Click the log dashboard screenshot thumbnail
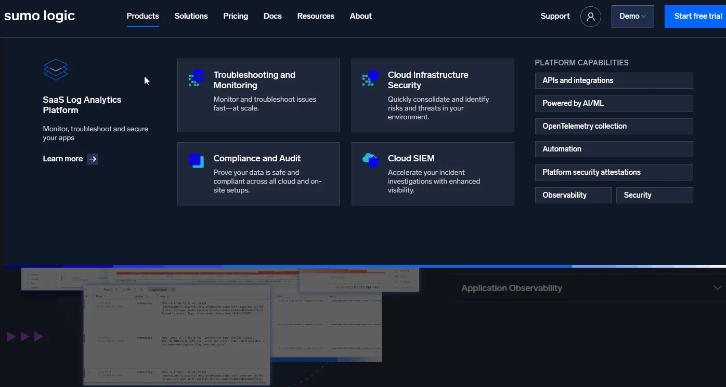The height and width of the screenshot is (387, 726). [177, 332]
